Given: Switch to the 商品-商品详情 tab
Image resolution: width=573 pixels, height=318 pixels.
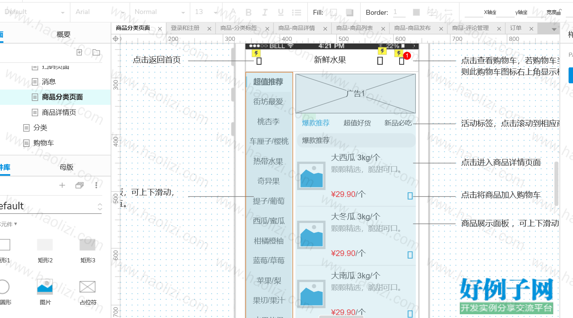Looking at the screenshot, I should (297, 28).
